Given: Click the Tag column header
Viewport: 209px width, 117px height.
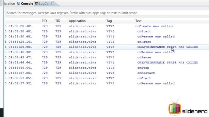Looking at the screenshot, I should 109,21.
